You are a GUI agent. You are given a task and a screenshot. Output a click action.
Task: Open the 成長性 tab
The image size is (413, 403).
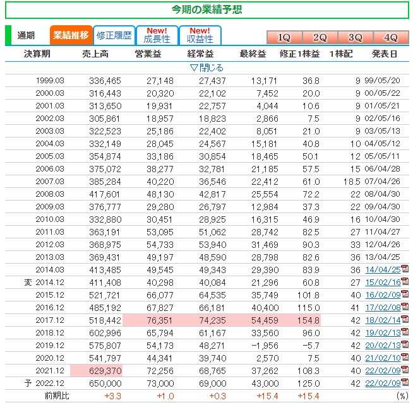tap(157, 35)
